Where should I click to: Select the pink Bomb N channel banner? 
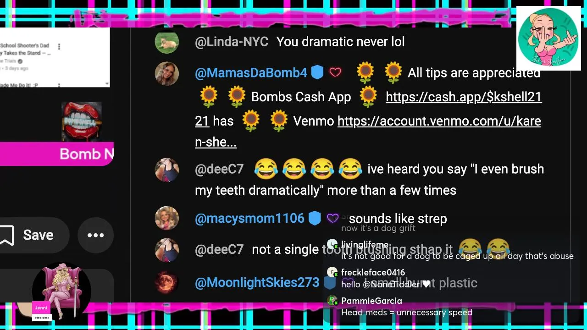pyautogui.click(x=57, y=154)
